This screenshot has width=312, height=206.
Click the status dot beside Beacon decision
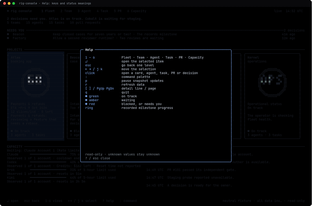click(x=8, y=34)
